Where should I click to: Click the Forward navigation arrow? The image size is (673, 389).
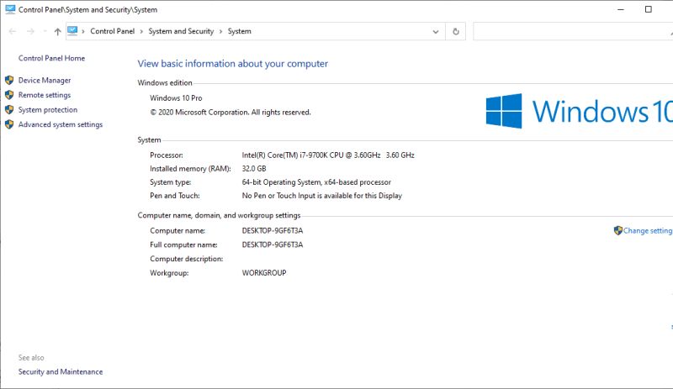30,31
